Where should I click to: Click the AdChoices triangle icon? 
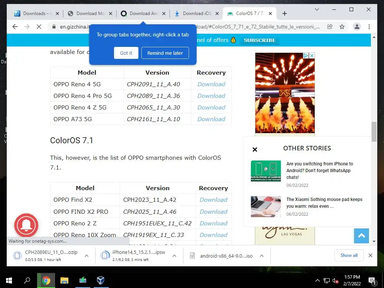(306, 55)
